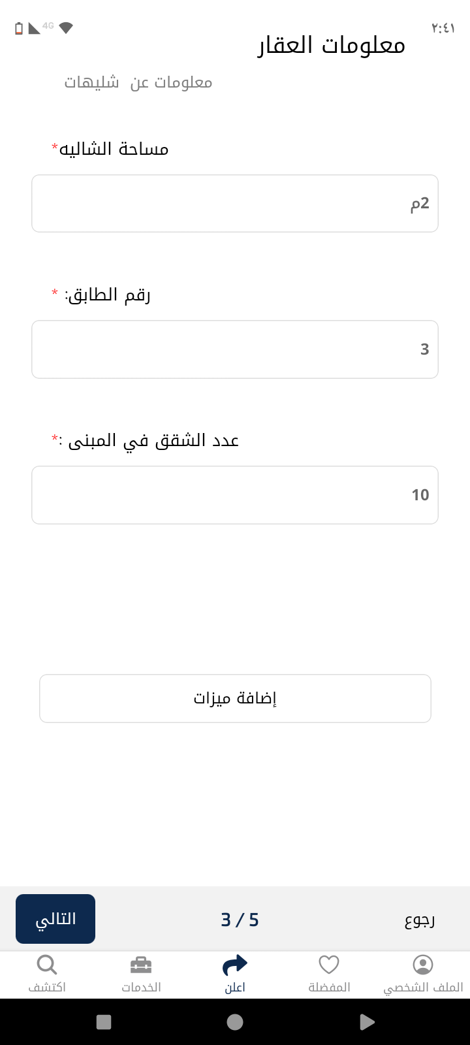Viewport: 470px width, 1045px height.
Task: Click the التالي next button
Action: coord(55,919)
